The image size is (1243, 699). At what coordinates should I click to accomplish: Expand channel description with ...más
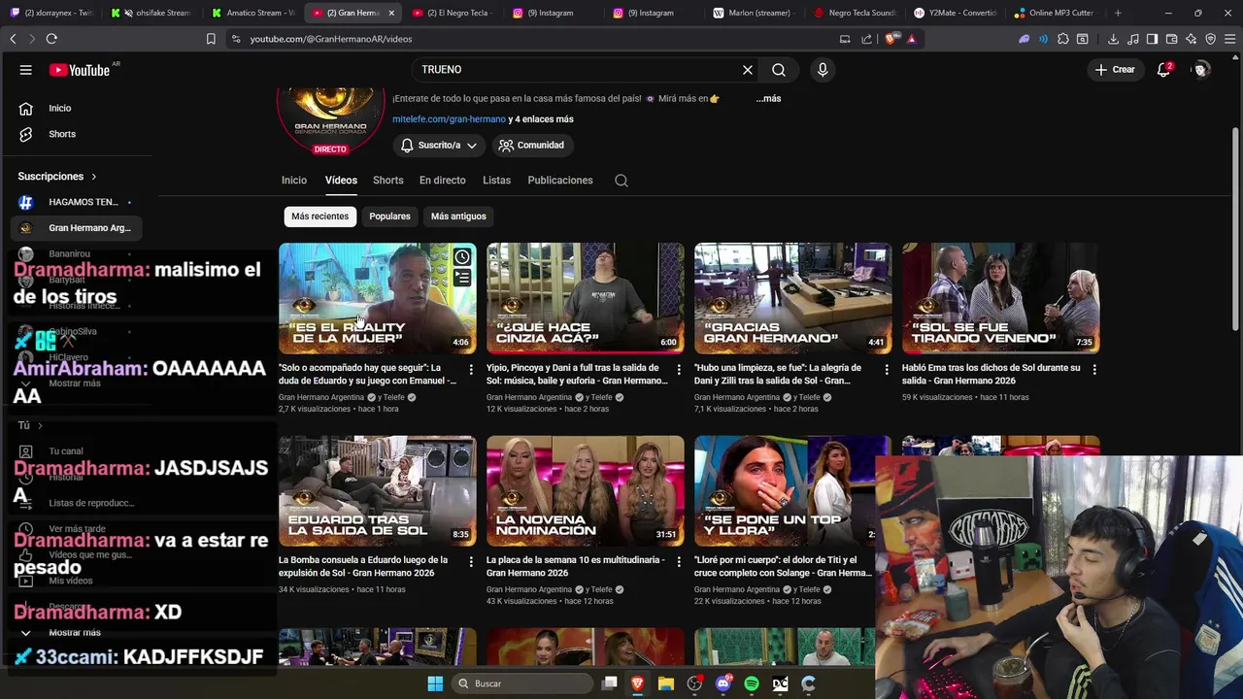[x=768, y=99]
